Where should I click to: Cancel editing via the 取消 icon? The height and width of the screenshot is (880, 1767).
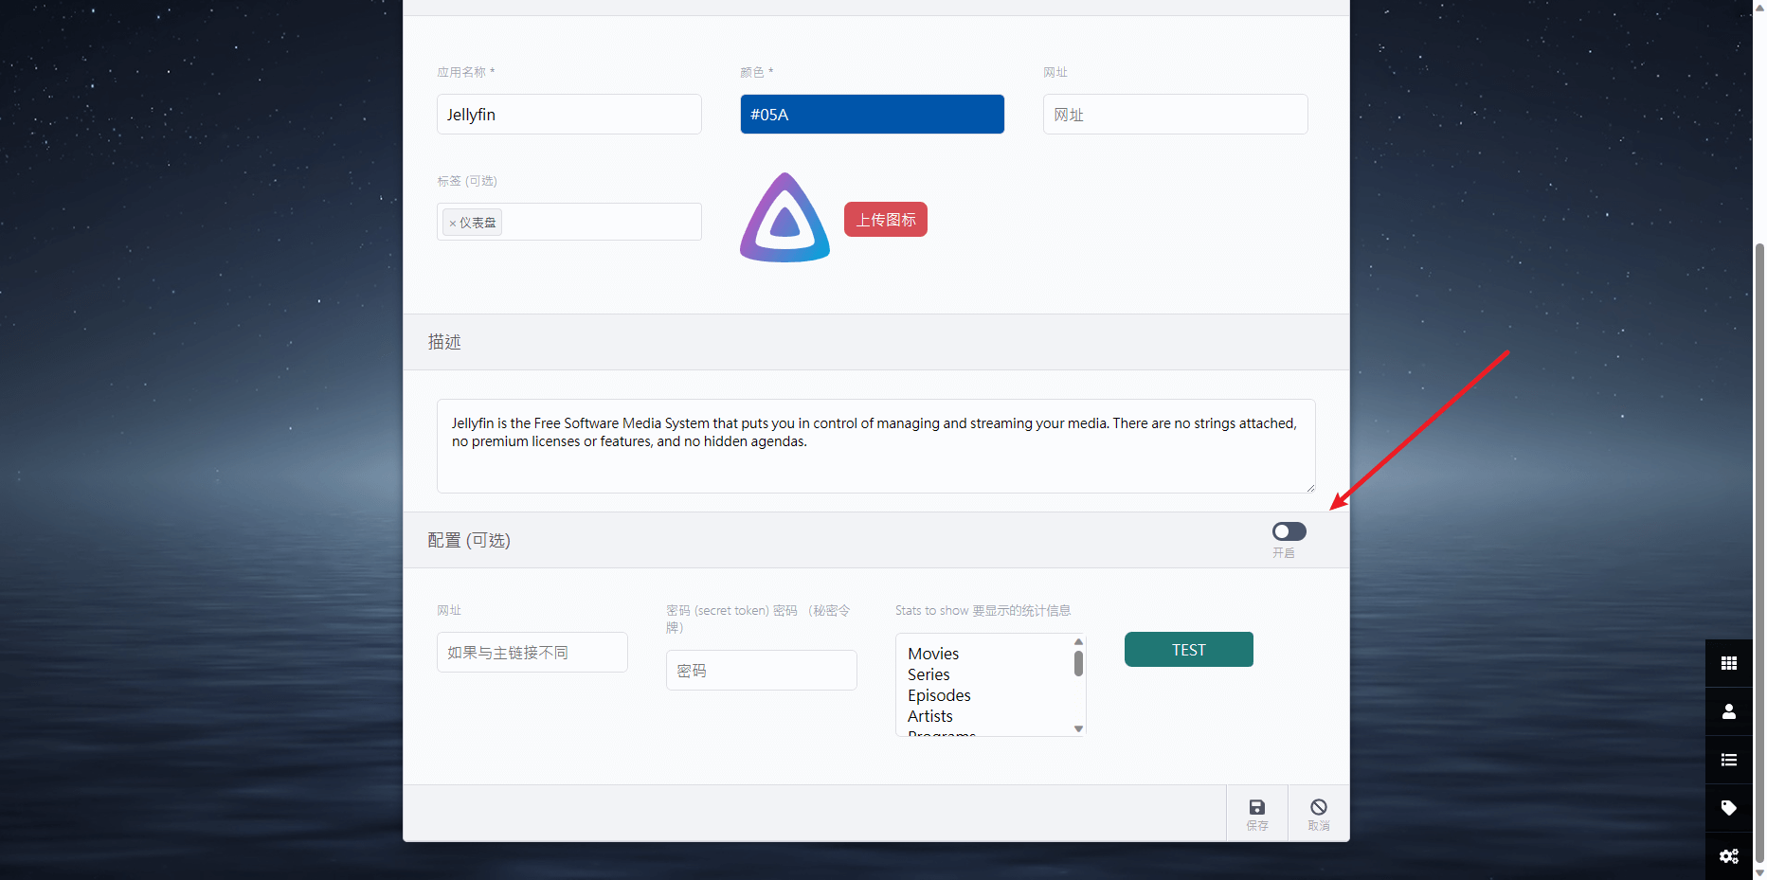coord(1318,812)
